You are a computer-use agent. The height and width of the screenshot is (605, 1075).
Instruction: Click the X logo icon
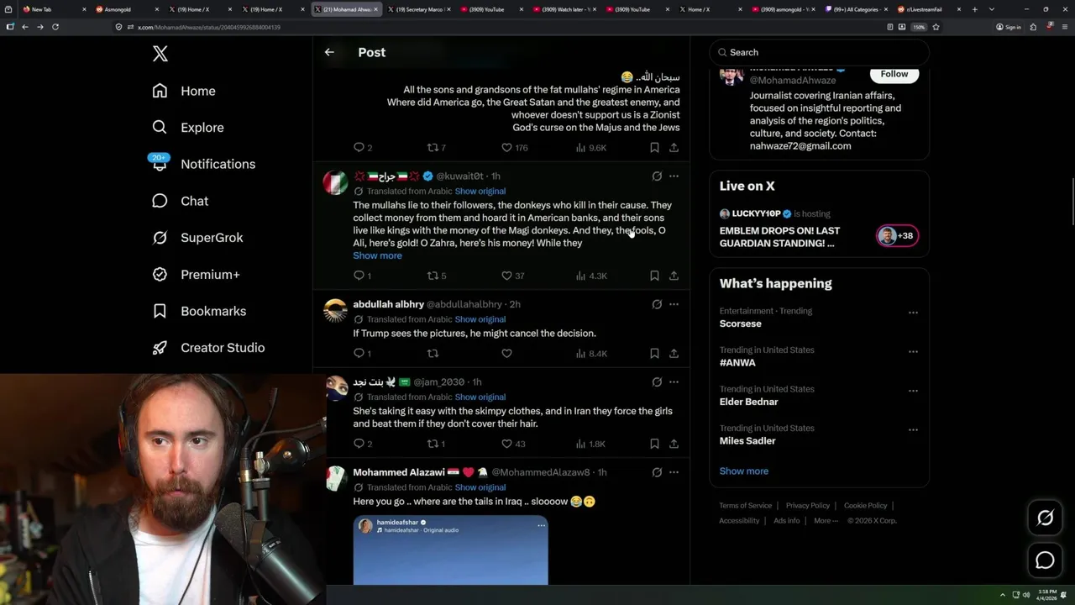click(x=160, y=54)
